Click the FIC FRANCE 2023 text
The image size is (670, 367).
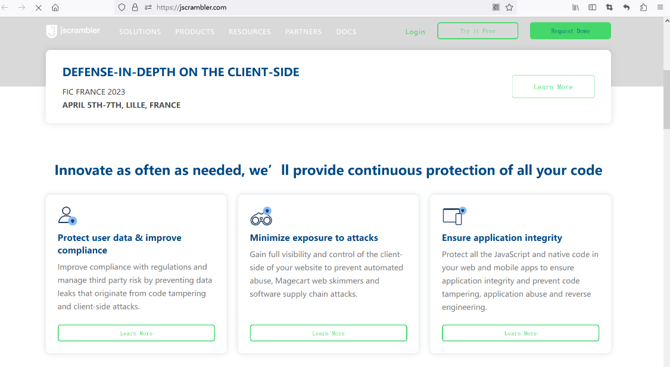pos(94,92)
